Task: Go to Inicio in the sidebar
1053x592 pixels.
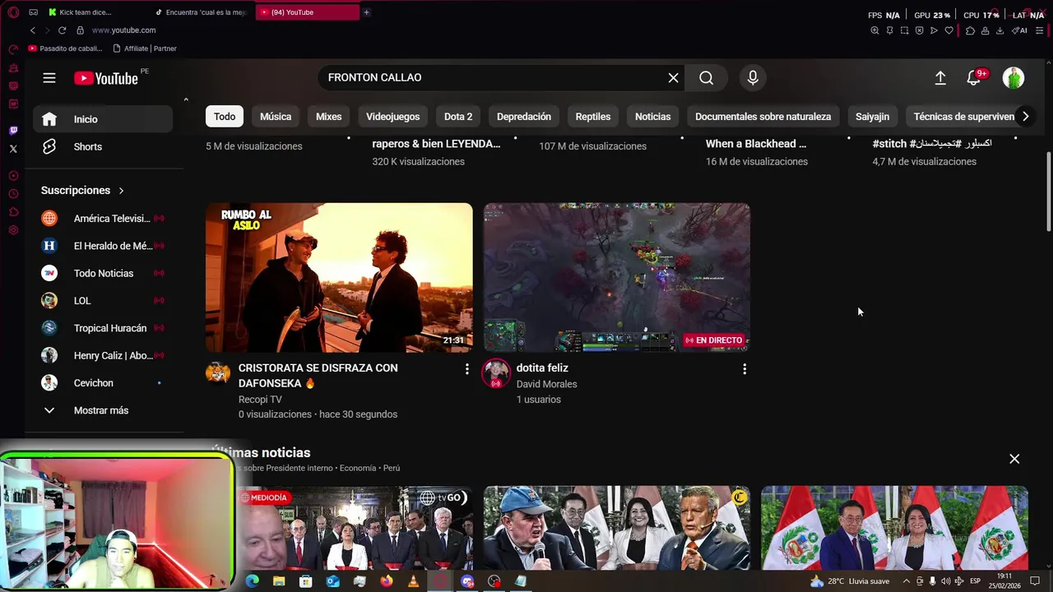Action: click(x=103, y=119)
